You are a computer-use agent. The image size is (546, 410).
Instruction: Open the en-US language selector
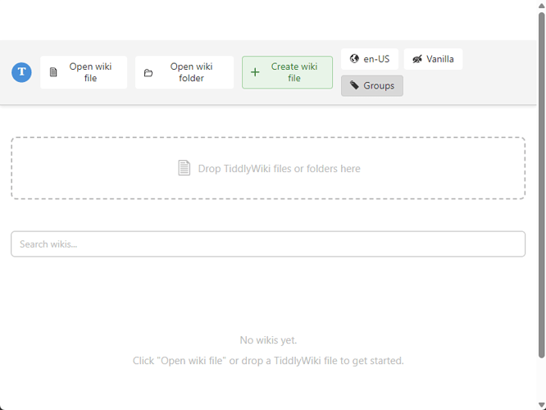(x=370, y=59)
